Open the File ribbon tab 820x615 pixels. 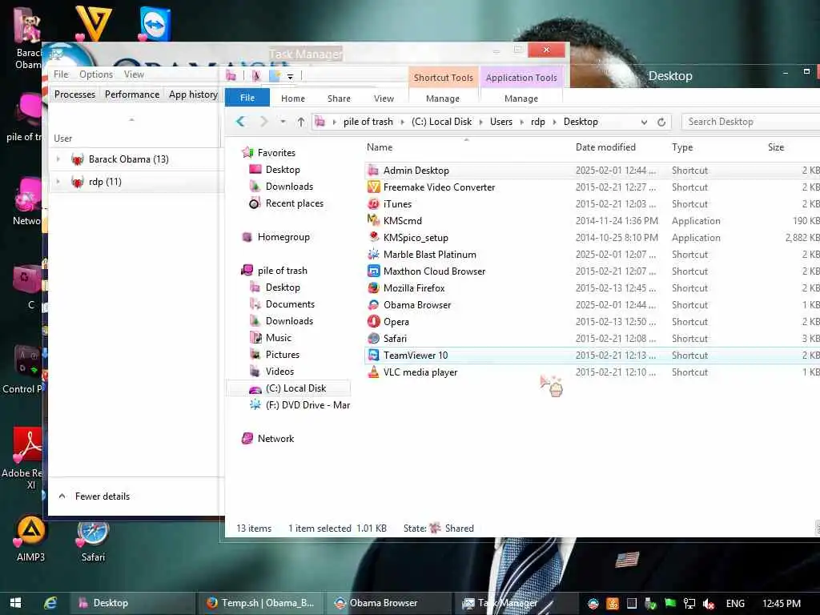pos(247,98)
